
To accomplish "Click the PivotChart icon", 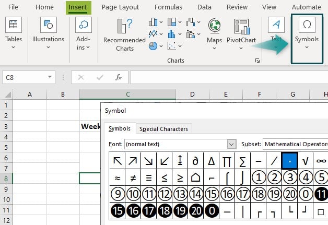I will (x=242, y=26).
